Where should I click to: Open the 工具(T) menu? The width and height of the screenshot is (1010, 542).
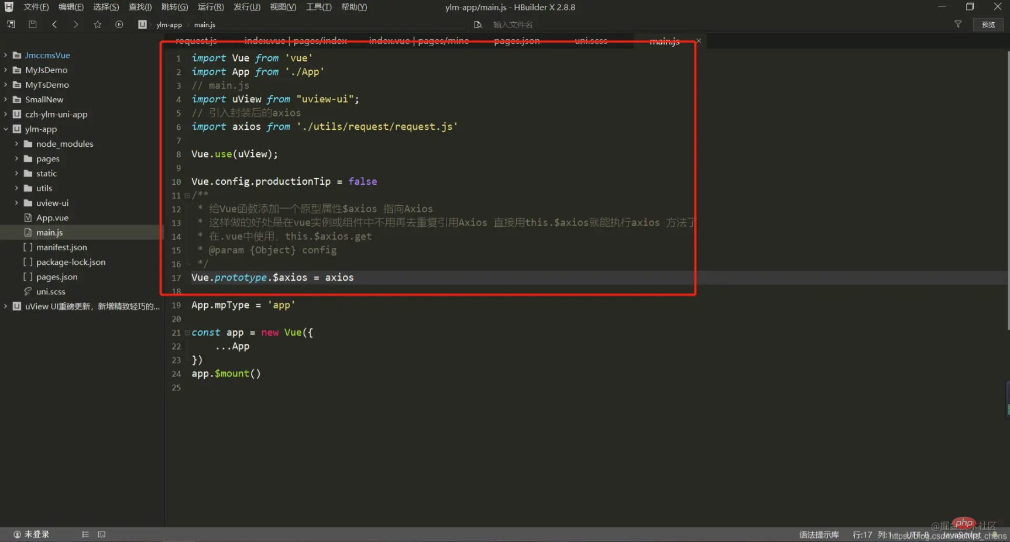point(319,7)
